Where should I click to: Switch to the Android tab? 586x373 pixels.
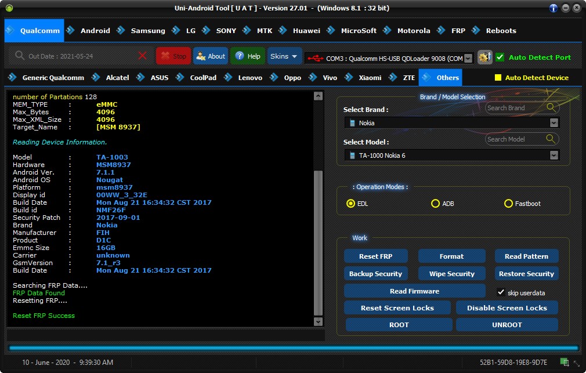89,31
